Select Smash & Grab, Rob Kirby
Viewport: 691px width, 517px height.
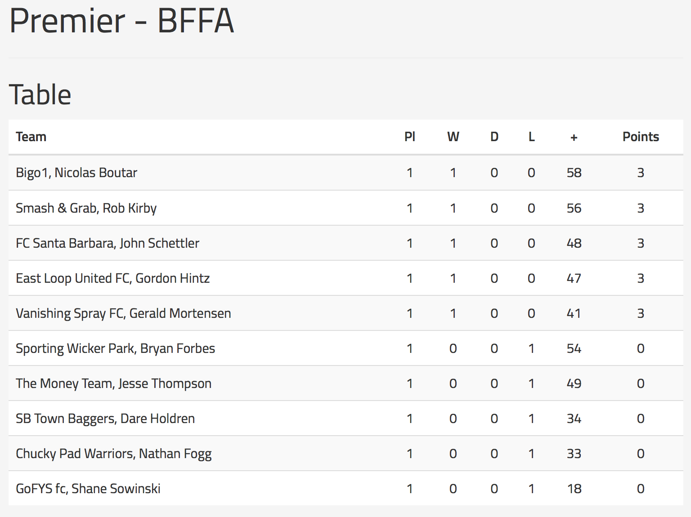345,208
